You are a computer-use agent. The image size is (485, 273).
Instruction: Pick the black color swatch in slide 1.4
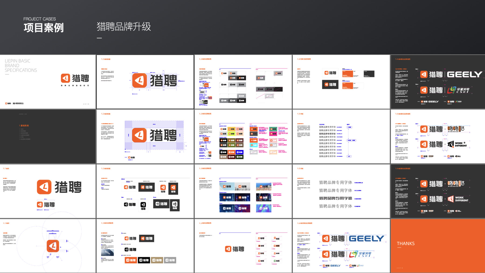(x=369, y=74)
